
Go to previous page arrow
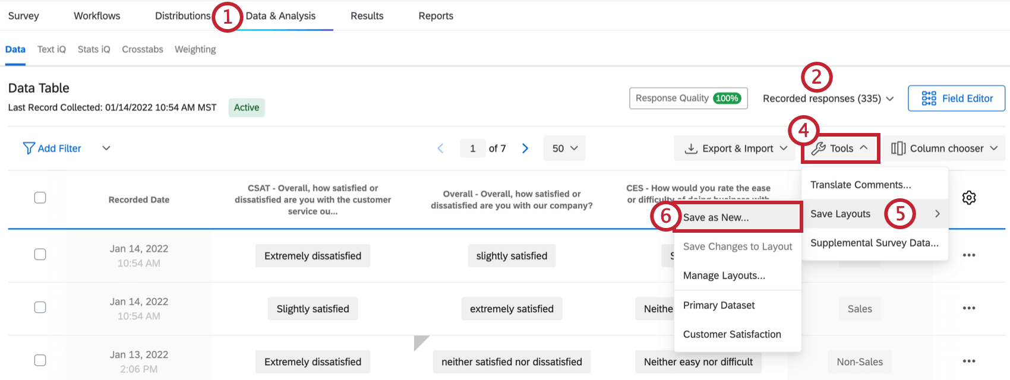click(440, 148)
